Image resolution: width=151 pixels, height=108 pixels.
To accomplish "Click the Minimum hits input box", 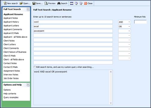I will coord(140,22).
